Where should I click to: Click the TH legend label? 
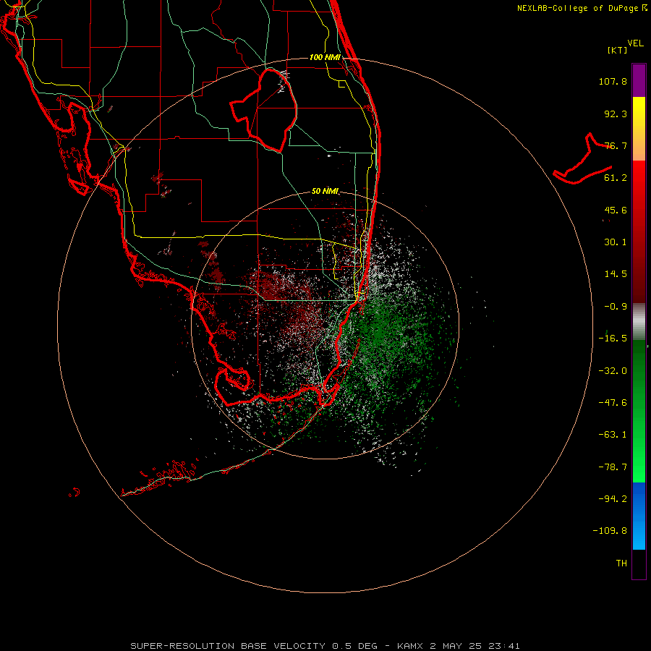[x=621, y=563]
